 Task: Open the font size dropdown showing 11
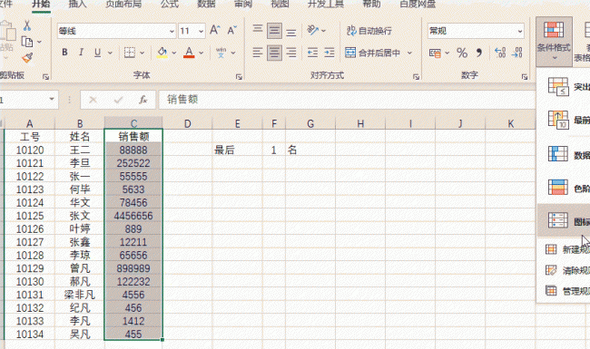pos(192,31)
